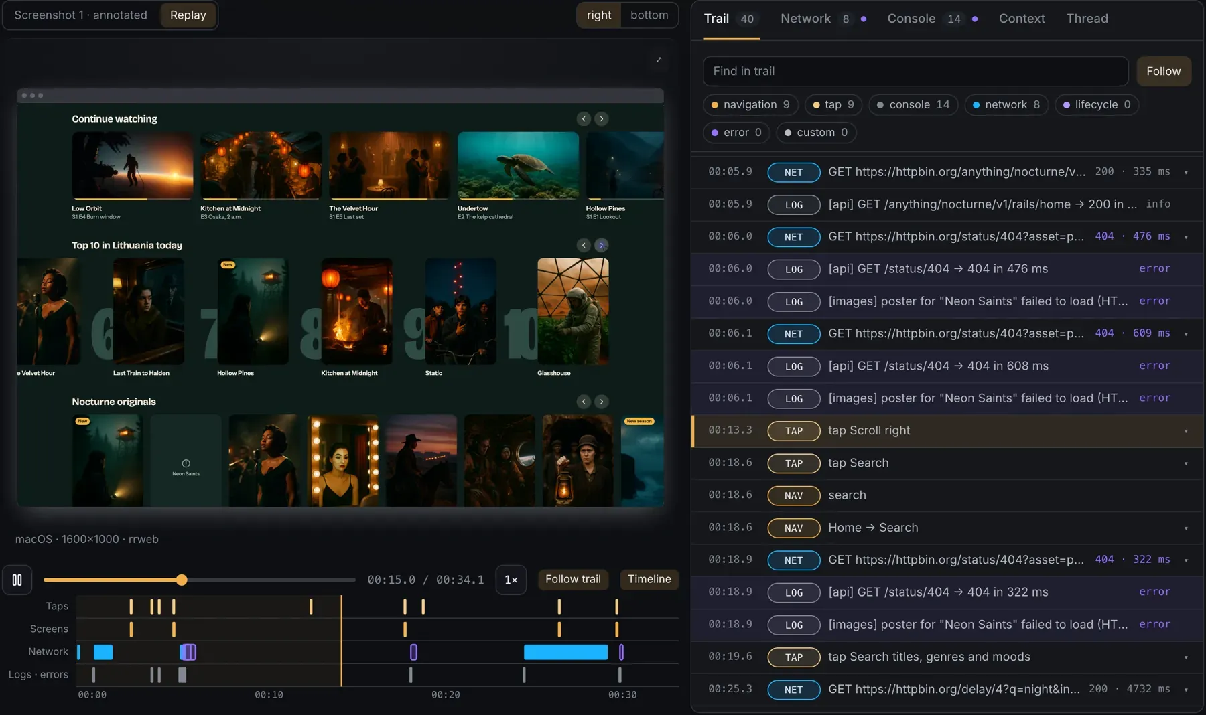
Task: Click next arrow in Top 10 row
Action: 602,245
